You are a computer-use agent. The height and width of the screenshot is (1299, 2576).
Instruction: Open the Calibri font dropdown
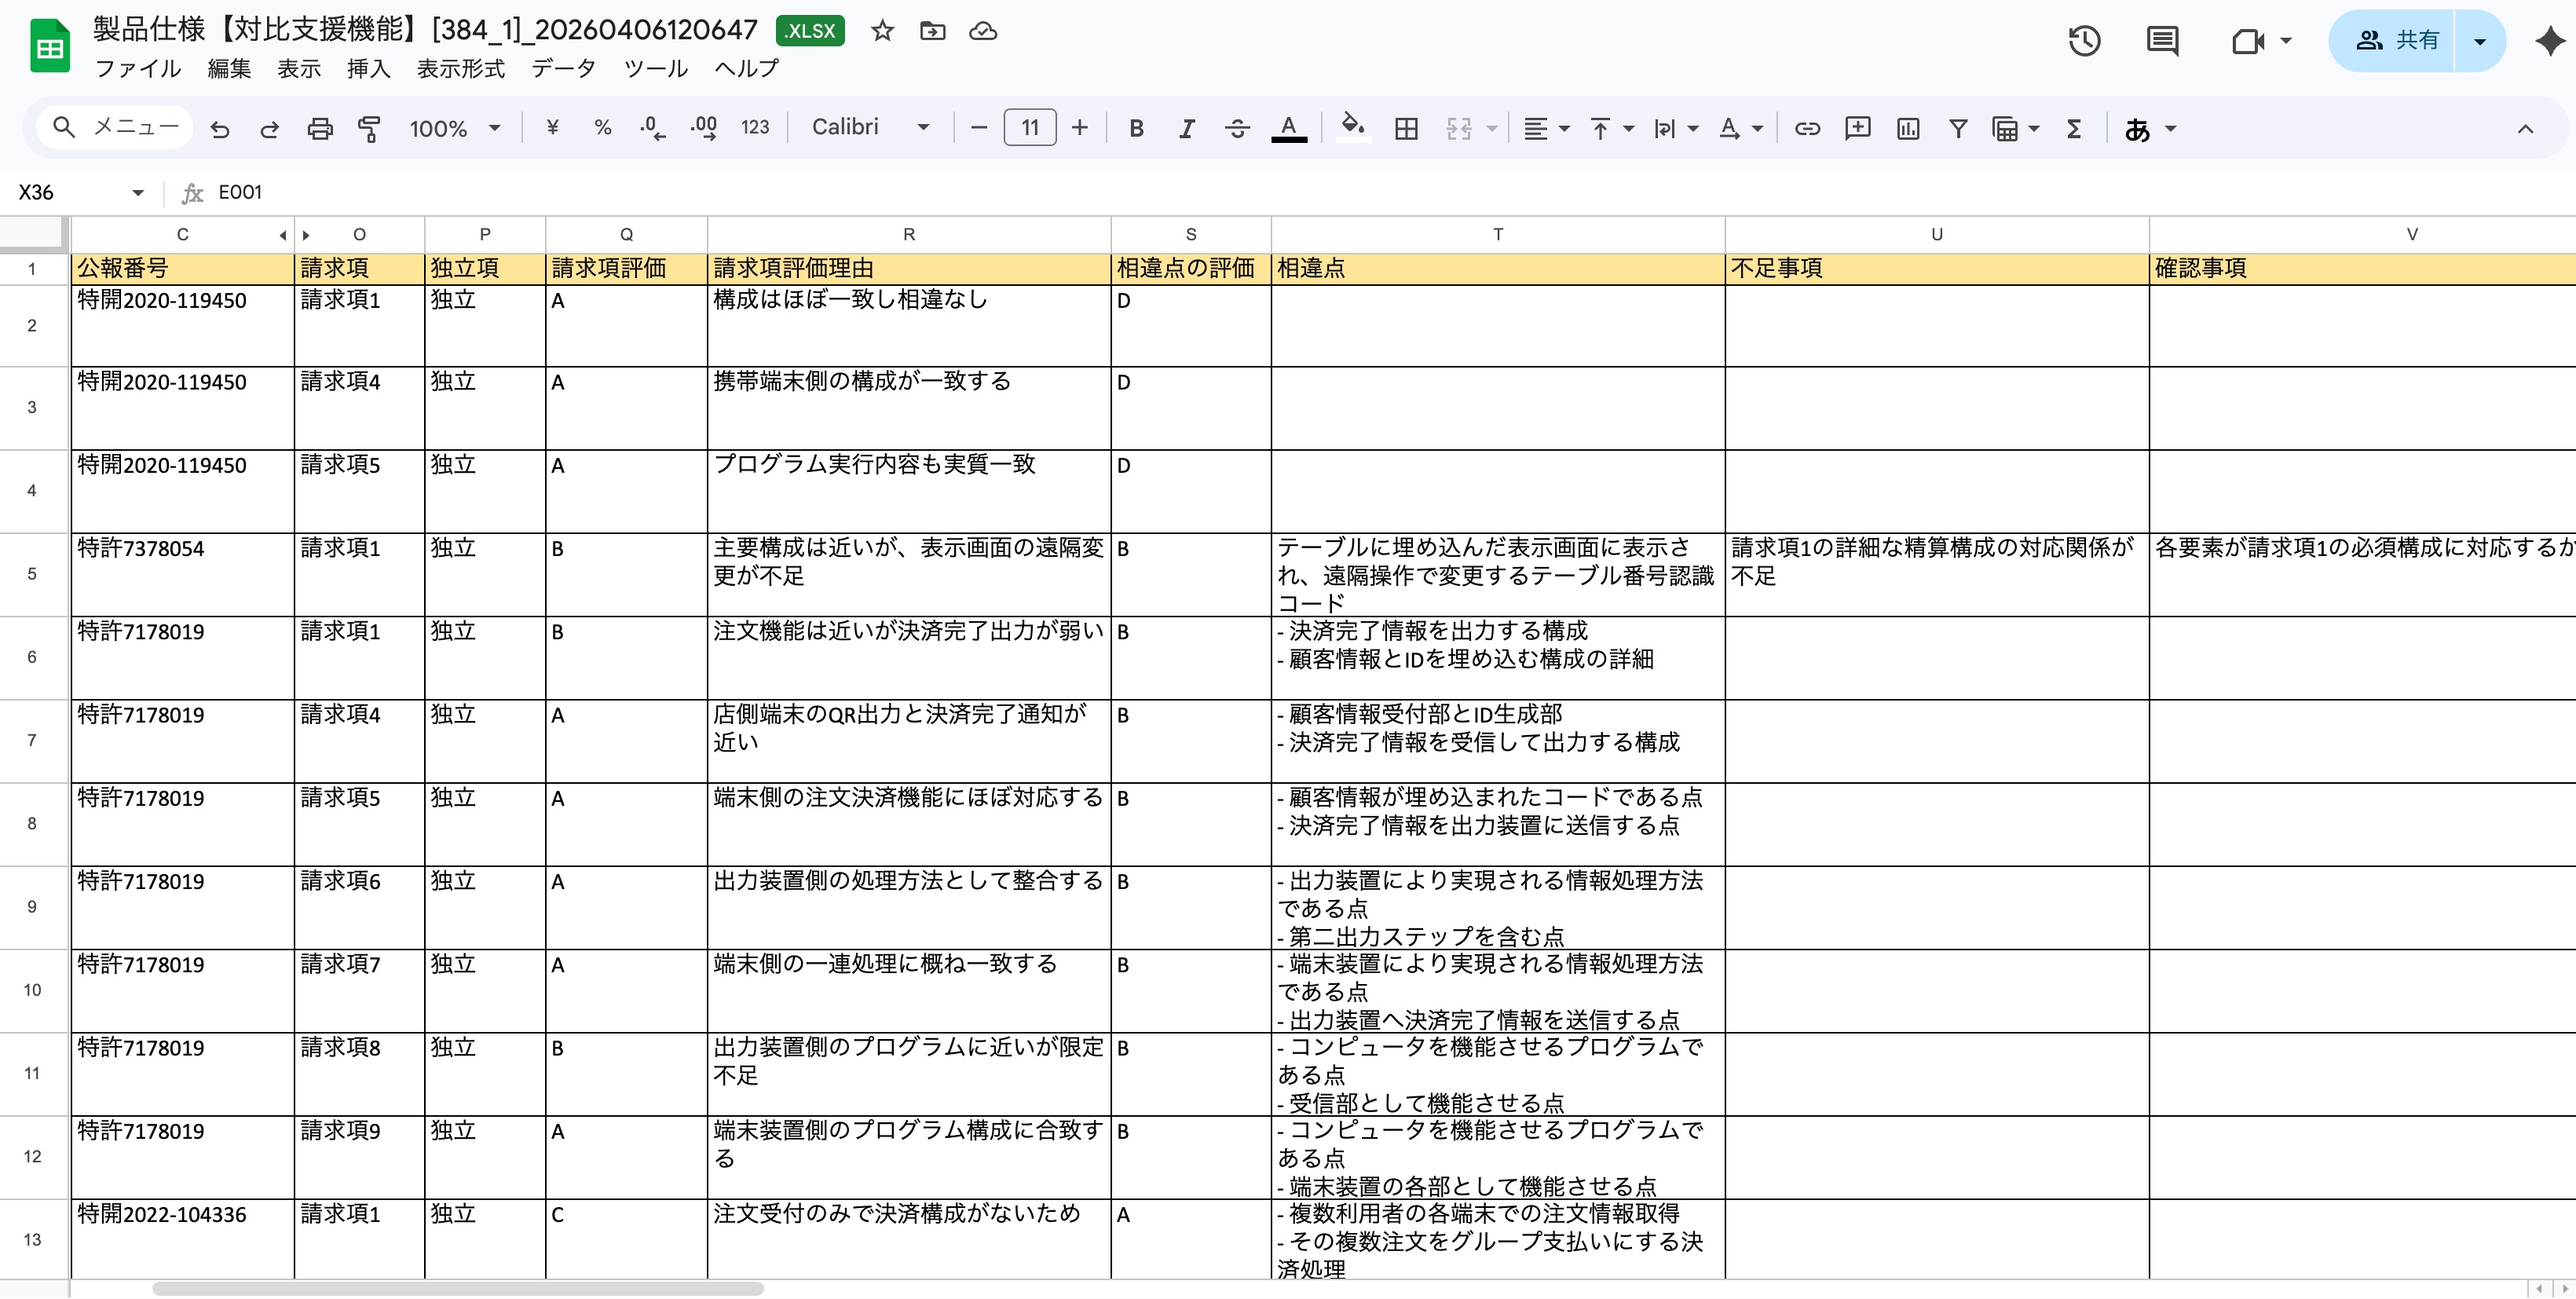[x=870, y=127]
